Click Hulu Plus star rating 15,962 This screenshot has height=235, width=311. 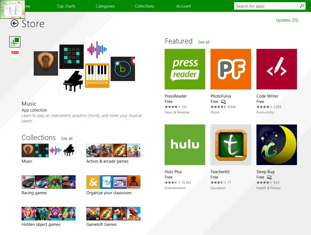[178, 182]
